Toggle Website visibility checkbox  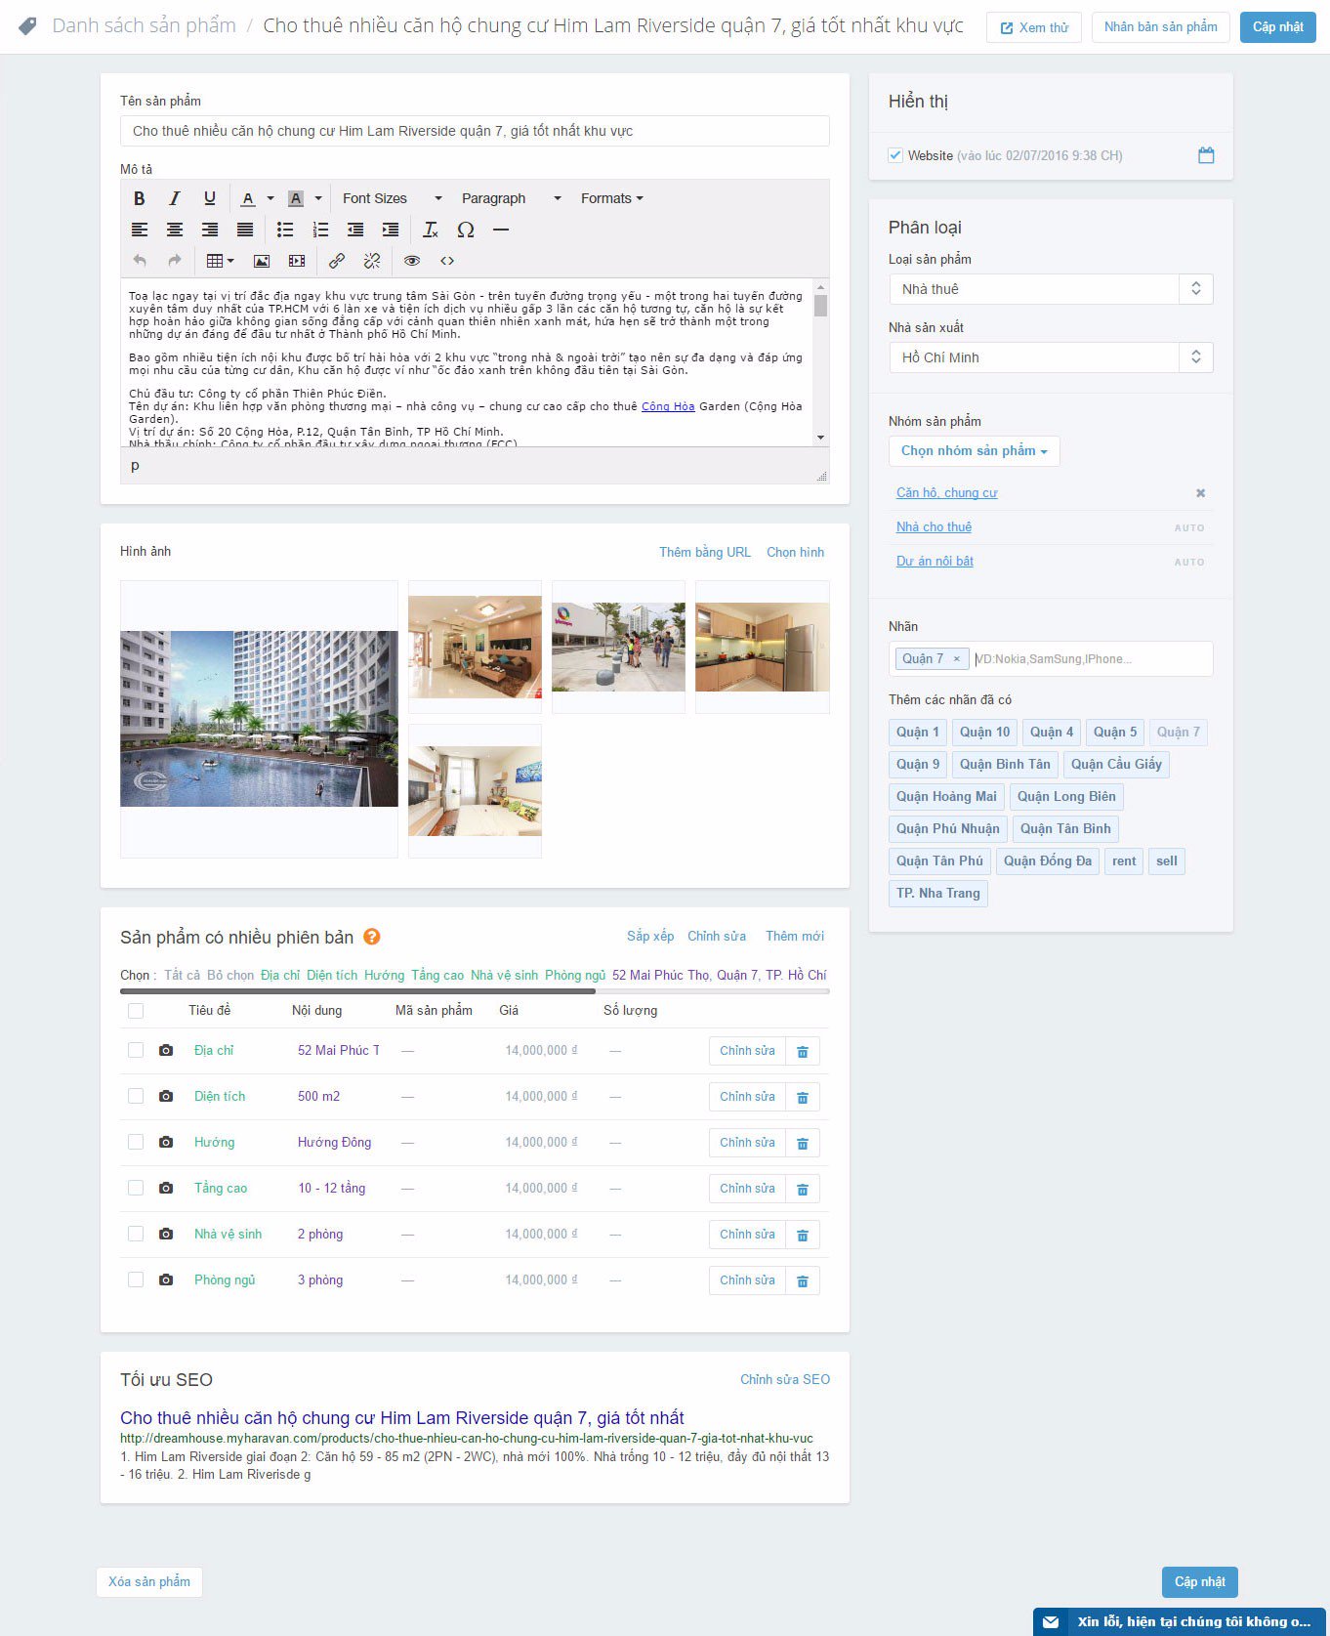click(x=895, y=154)
